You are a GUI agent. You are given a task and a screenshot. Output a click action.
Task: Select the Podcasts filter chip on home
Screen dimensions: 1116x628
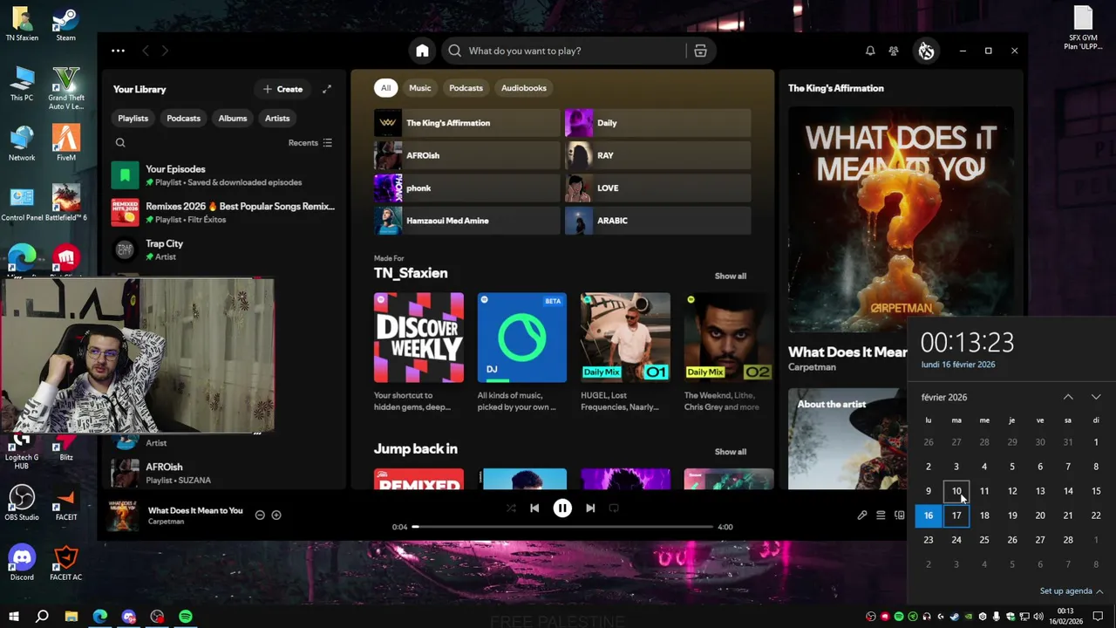tap(466, 87)
